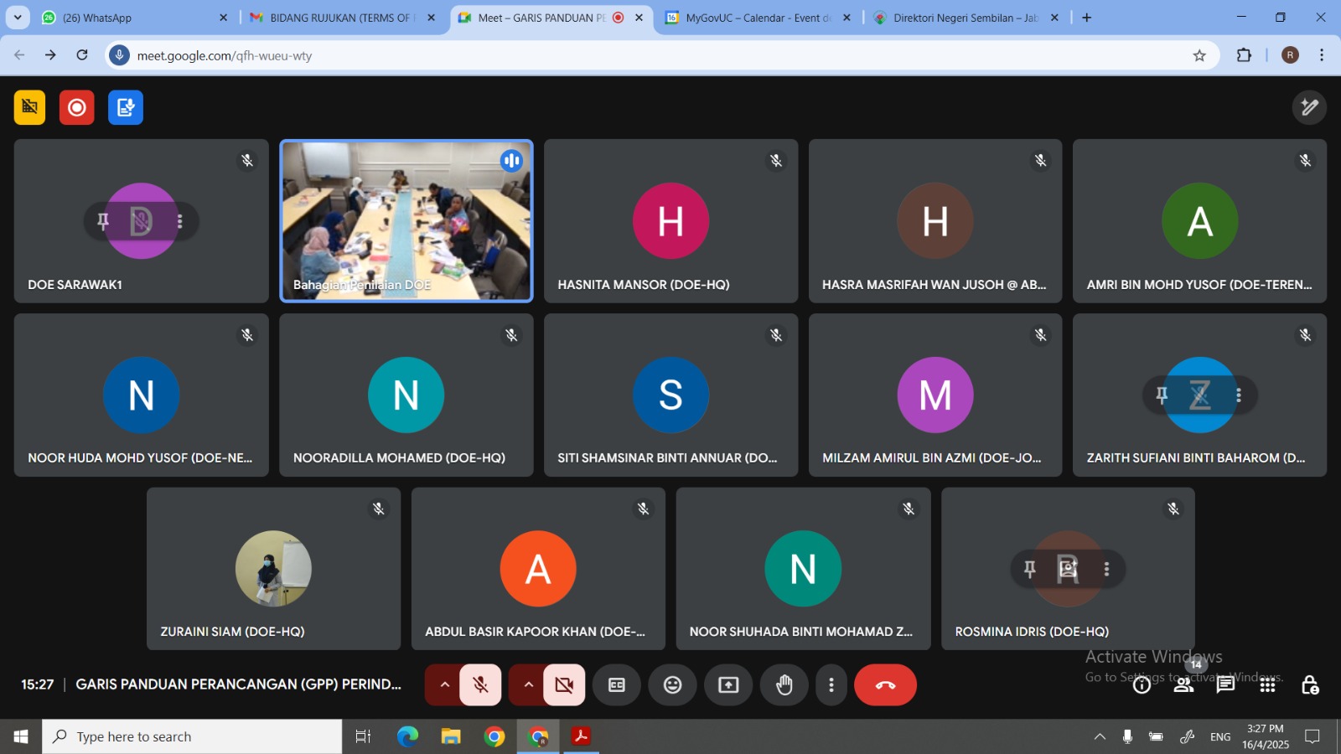Screen dimensions: 1341x754
Task: Click the taskbar search box
Action: [193, 736]
